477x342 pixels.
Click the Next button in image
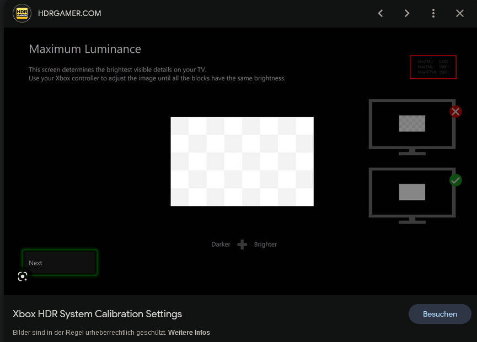click(x=60, y=263)
